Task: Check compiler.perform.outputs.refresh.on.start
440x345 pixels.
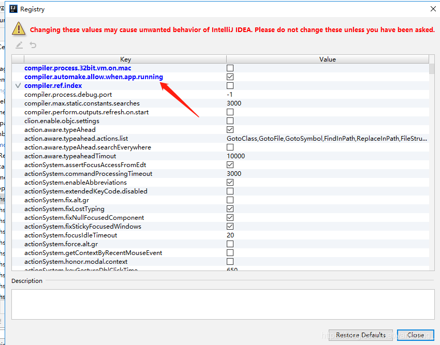Action: click(x=230, y=112)
